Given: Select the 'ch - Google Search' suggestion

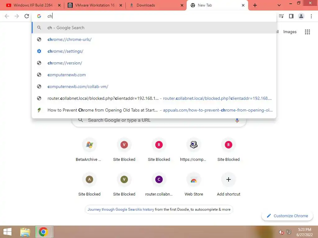Looking at the screenshot, I should pos(154,28).
